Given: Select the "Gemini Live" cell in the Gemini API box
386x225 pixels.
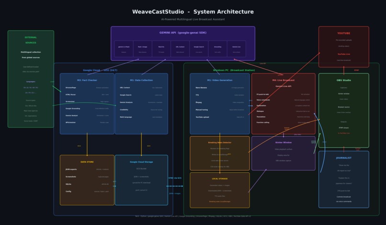Looking at the screenshot, I should (236, 49).
